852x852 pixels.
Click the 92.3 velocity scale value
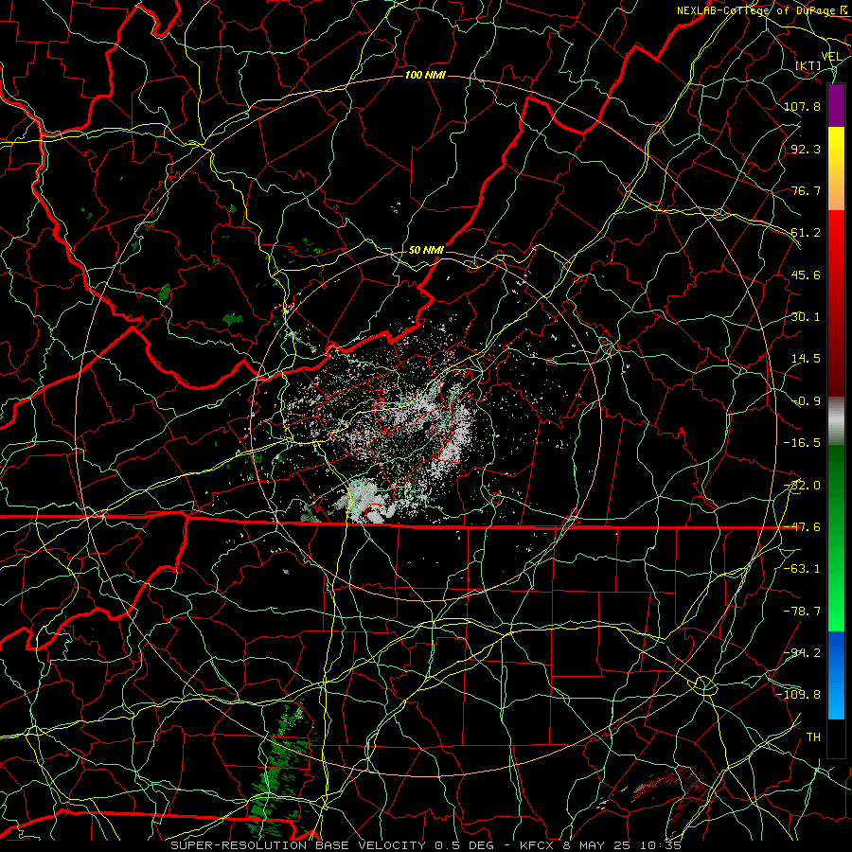[x=806, y=149]
